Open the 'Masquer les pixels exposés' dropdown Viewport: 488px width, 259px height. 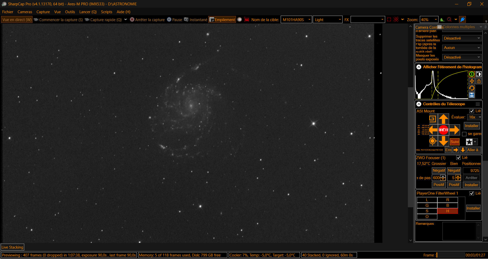(x=462, y=57)
